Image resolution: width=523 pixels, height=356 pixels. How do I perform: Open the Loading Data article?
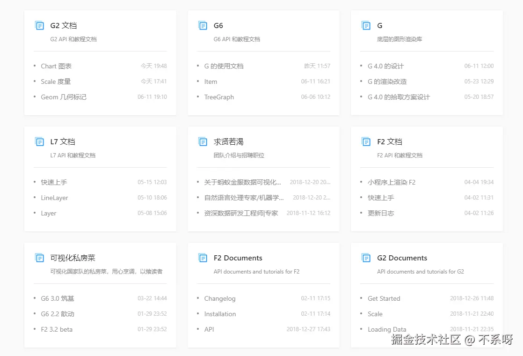pyautogui.click(x=387, y=329)
